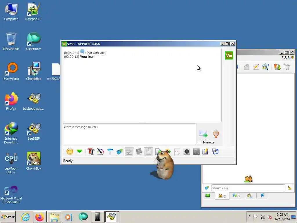Screen dimensions: 297x223
Task: Select the Recycle Bin icon
Action: (x=11, y=41)
